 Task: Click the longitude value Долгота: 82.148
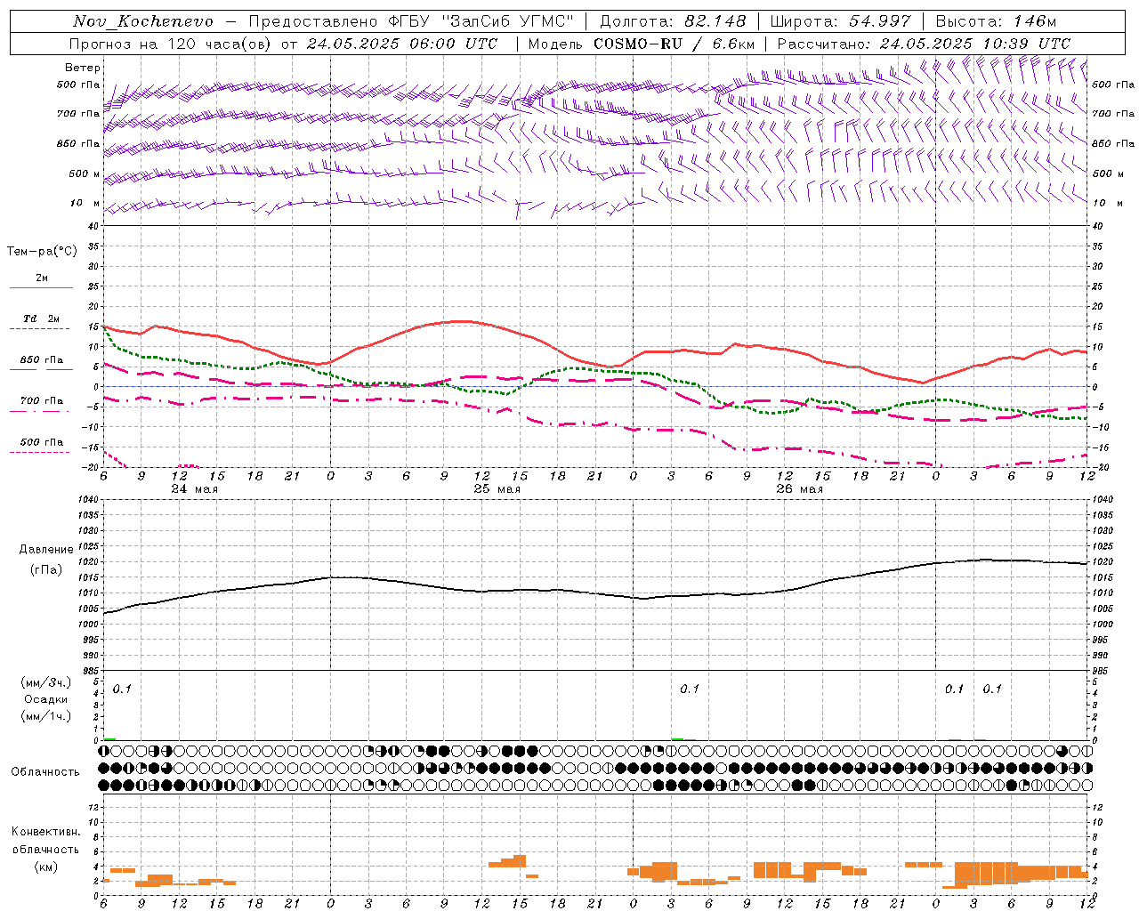tap(673, 21)
